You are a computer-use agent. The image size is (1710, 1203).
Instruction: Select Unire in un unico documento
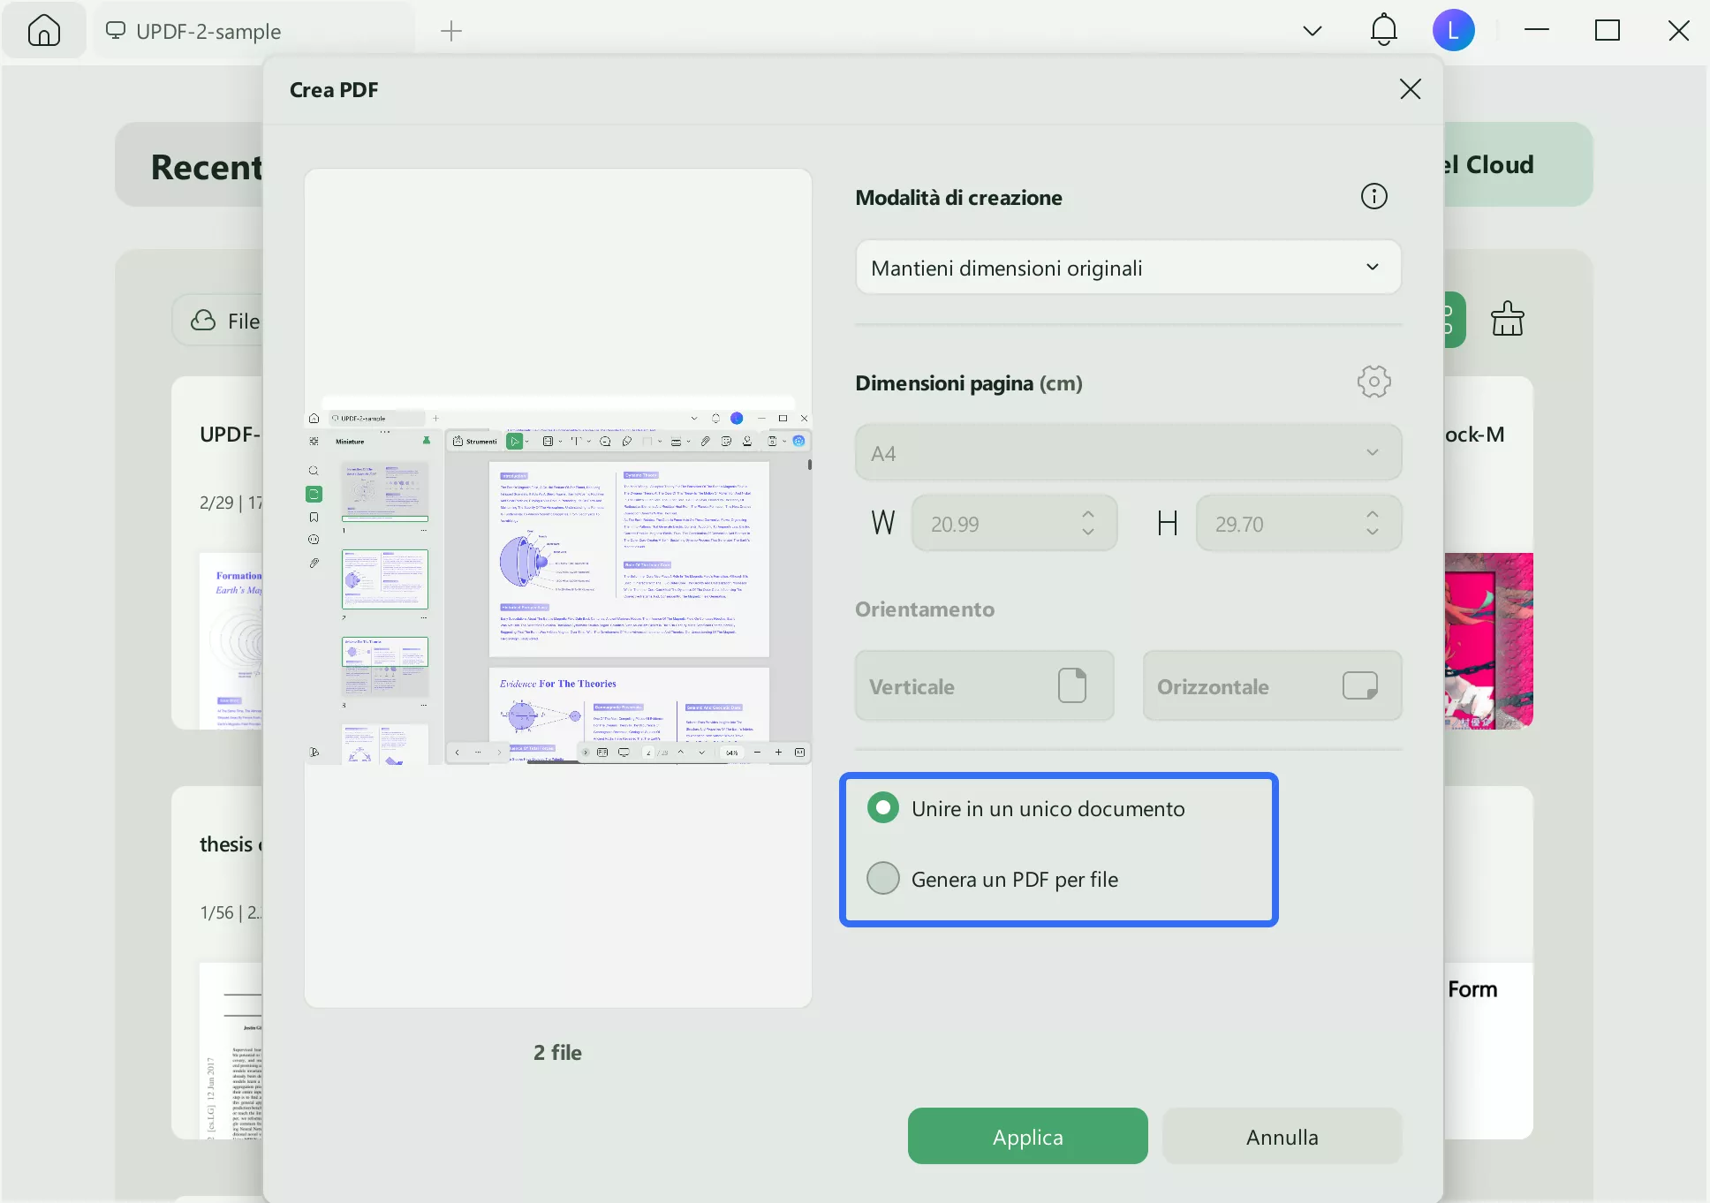(883, 808)
